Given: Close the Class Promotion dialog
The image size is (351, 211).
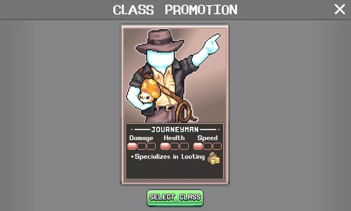Looking at the screenshot, I should 339,9.
